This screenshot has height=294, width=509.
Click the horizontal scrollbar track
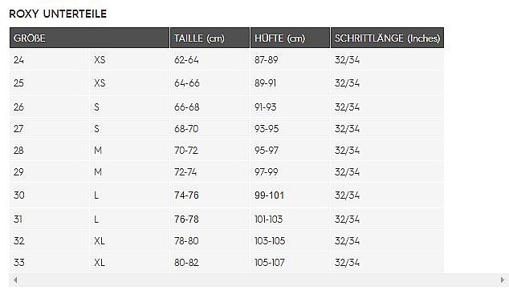click(x=259, y=280)
